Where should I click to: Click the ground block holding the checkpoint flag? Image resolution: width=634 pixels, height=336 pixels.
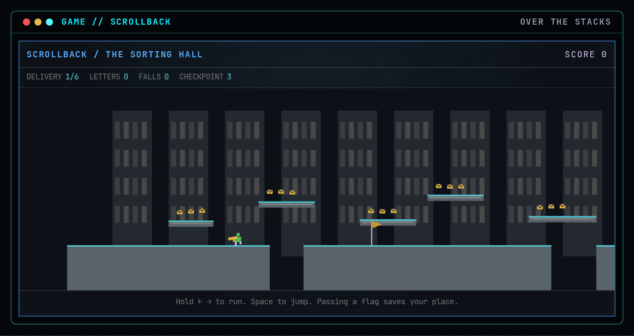pos(427,268)
